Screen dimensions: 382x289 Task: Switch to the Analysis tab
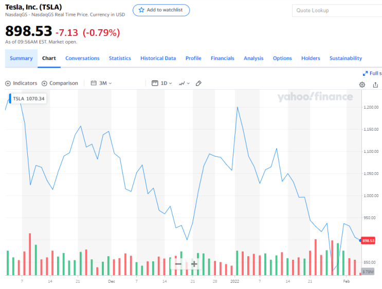pyautogui.click(x=253, y=58)
